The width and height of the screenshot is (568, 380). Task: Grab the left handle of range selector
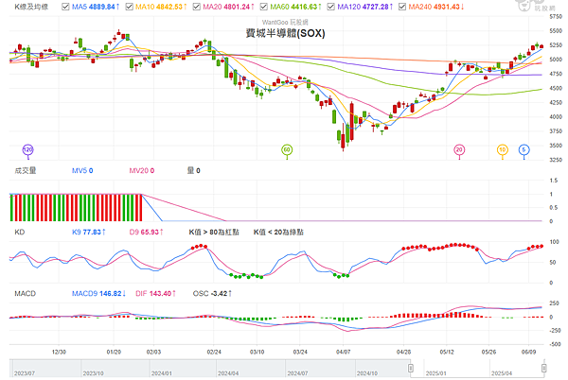point(411,368)
